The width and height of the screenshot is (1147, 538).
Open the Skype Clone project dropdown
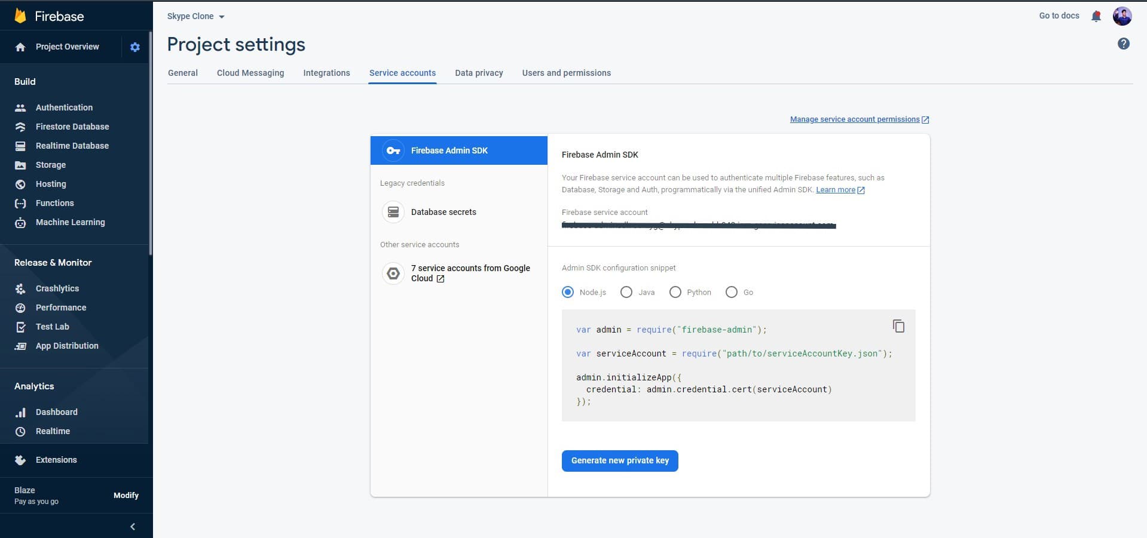pos(195,17)
